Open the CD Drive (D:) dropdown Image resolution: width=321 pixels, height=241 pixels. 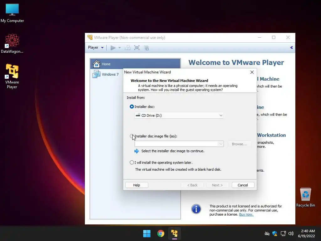click(x=179, y=115)
